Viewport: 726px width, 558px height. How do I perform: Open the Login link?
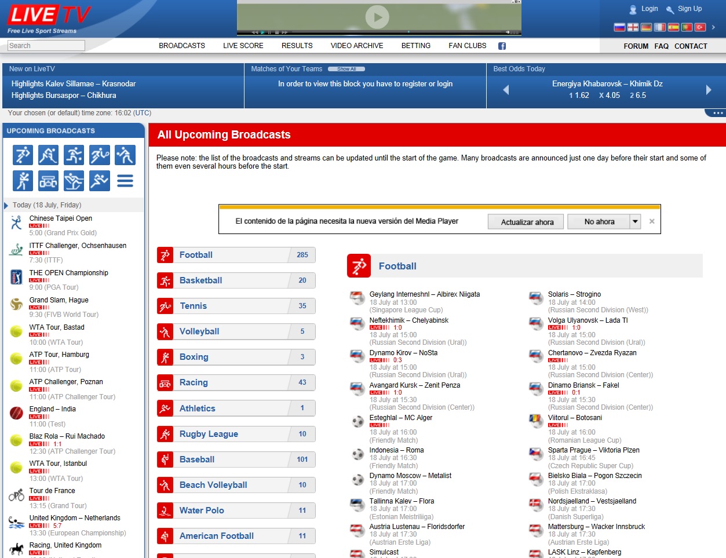pos(650,9)
